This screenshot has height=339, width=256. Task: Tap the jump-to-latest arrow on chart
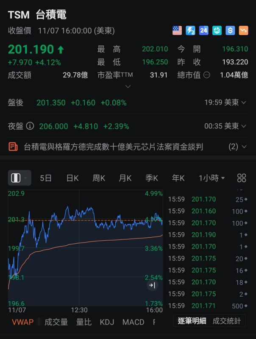click(153, 285)
